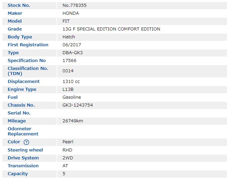Click the Pearl color value
The image size is (229, 181).
click(x=68, y=142)
